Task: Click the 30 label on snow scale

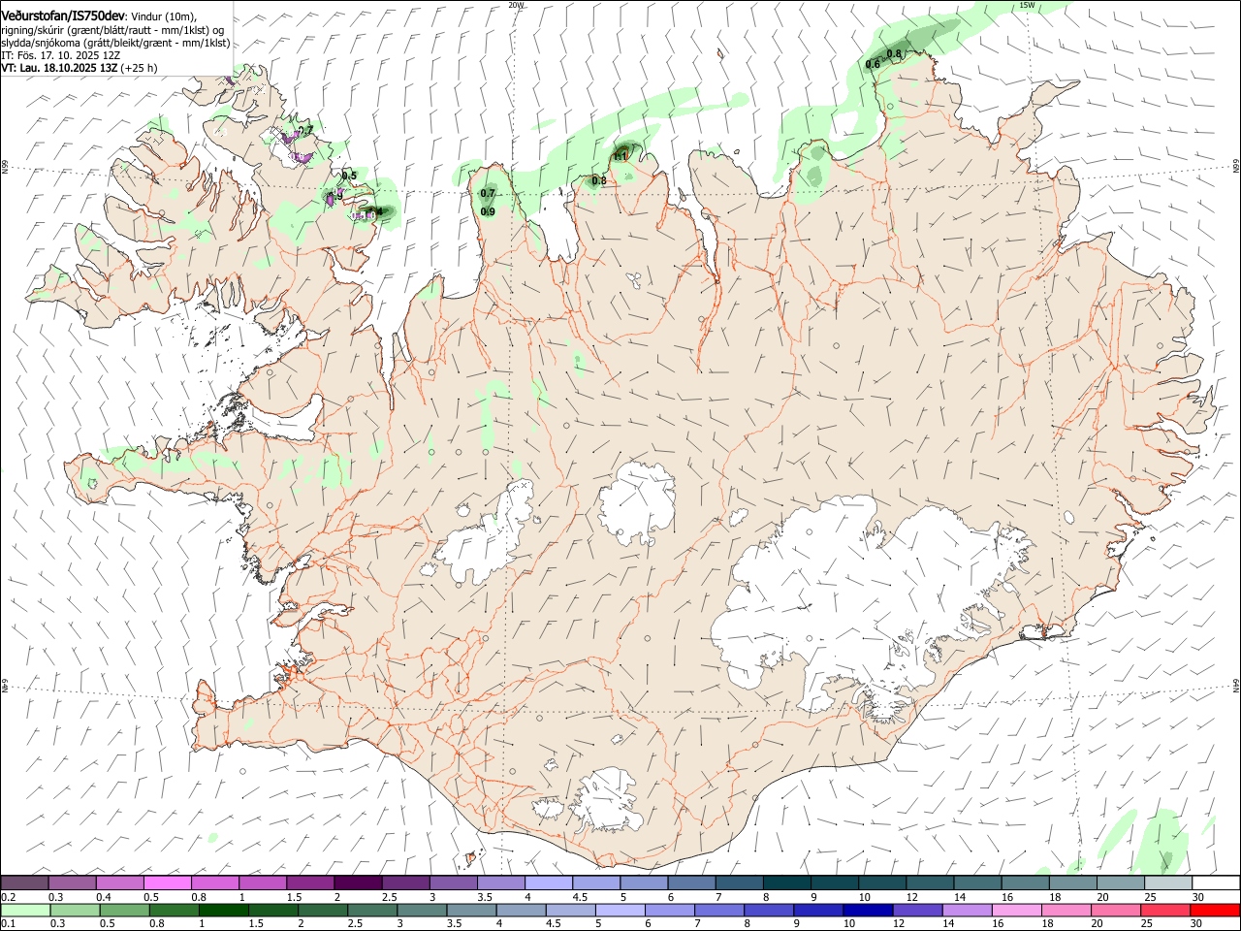Action: tap(1198, 897)
